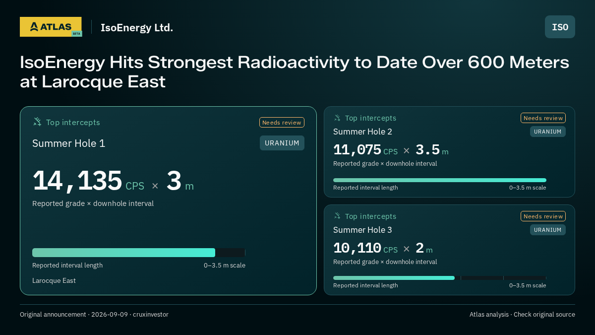Select URANIUM tag on Summer Hole 2
595x335 pixels.
[x=548, y=132]
